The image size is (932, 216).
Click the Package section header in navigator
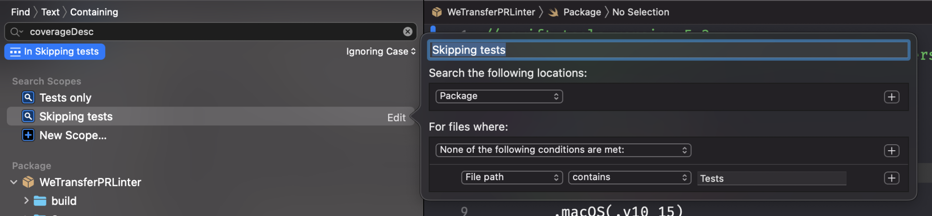point(31,166)
